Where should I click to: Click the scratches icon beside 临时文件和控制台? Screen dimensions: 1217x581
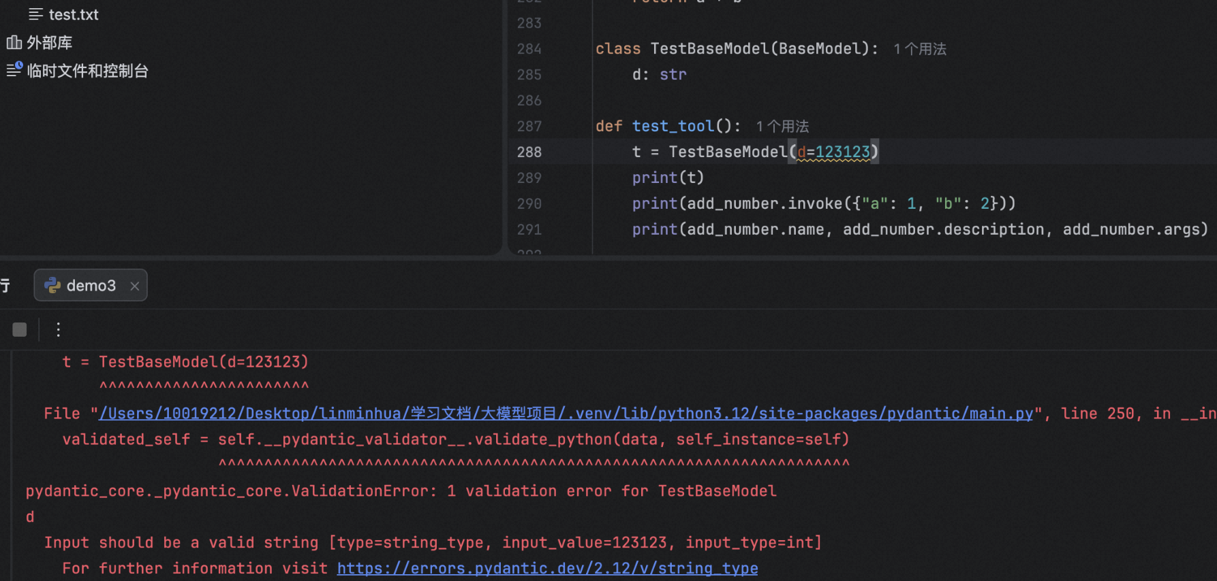[14, 69]
